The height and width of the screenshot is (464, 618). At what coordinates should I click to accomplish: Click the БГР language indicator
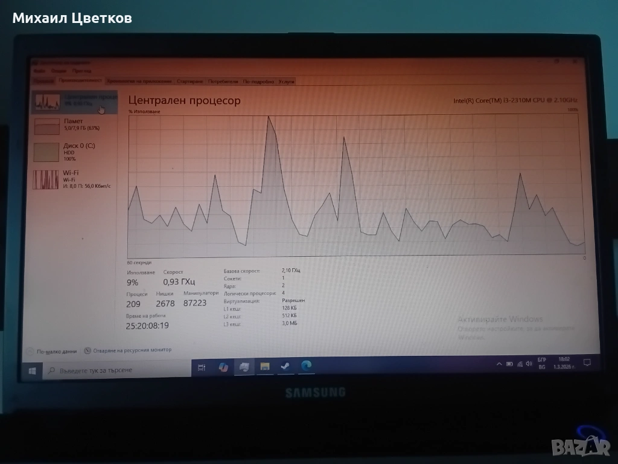click(x=541, y=360)
